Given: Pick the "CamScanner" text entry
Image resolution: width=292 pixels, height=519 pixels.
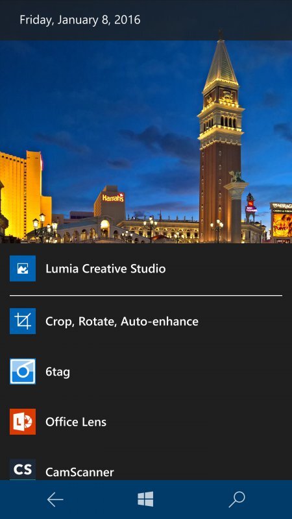Looking at the screenshot, I should tap(79, 472).
